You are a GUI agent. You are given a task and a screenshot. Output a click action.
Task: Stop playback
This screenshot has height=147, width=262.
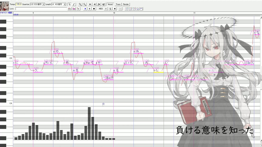pos(94,9)
